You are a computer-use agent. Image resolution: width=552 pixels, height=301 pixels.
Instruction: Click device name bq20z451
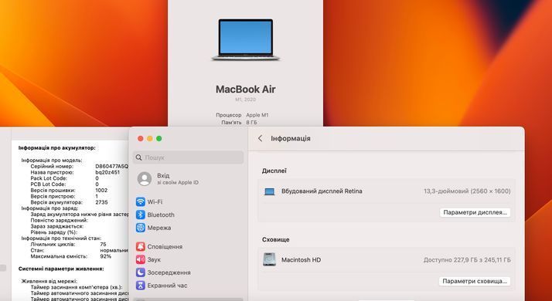coord(107,172)
